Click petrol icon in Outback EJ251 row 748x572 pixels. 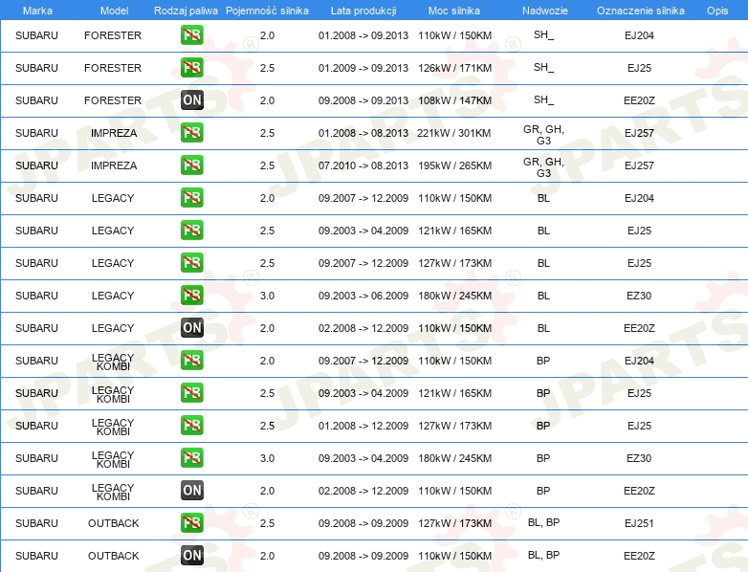(191, 523)
